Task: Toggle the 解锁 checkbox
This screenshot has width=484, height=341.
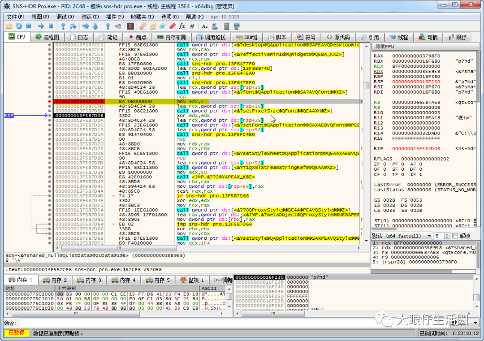Action: click(455, 236)
